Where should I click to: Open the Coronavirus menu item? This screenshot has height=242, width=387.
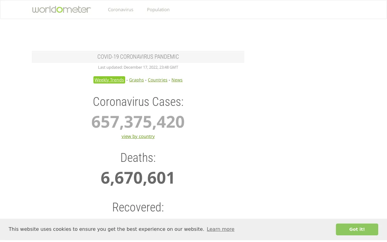click(x=121, y=9)
